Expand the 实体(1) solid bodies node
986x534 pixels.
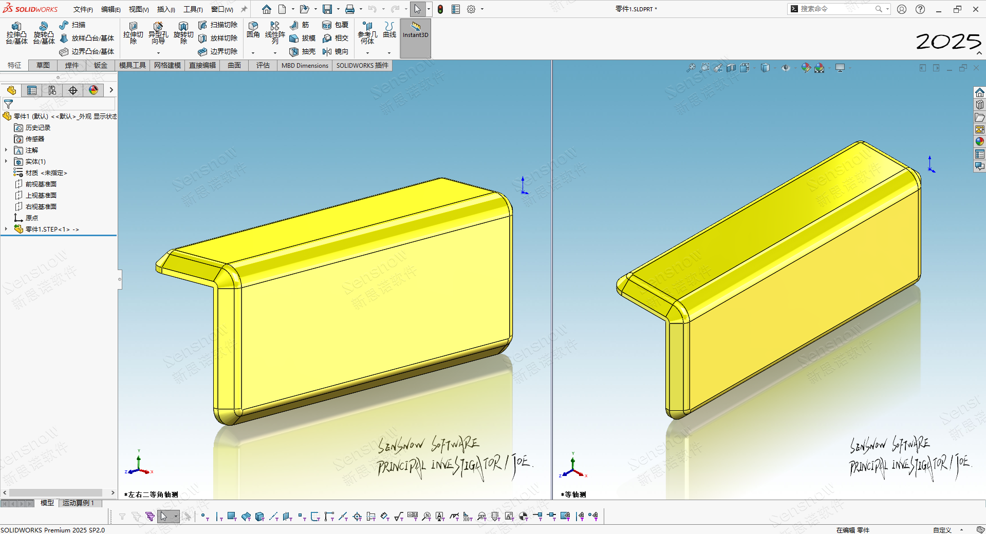tap(6, 162)
